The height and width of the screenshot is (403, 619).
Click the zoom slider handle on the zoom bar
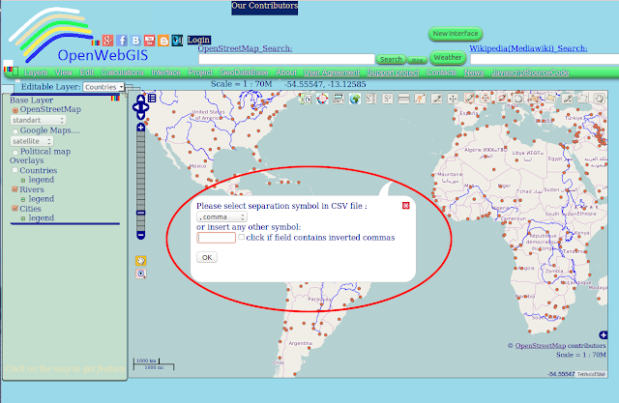[x=141, y=213]
